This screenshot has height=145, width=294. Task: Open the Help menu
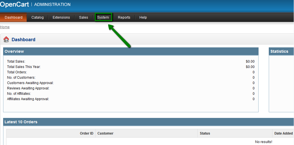143,17
